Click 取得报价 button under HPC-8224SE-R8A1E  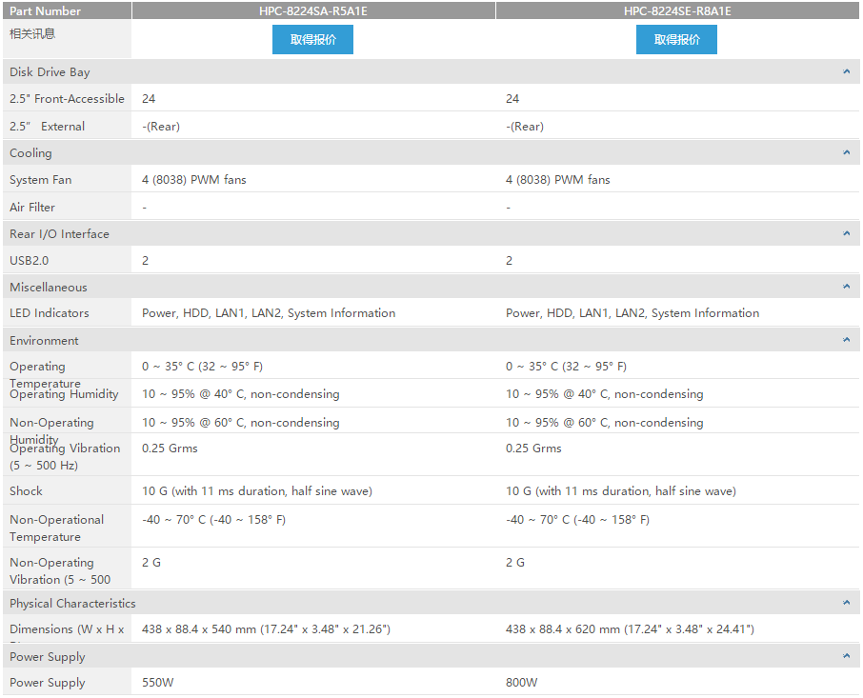tap(676, 40)
